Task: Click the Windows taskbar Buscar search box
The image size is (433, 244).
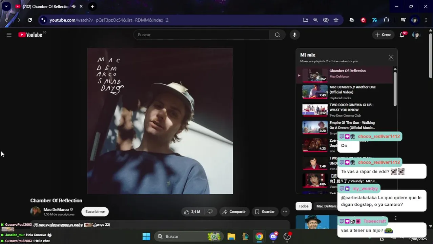Action: point(189,236)
